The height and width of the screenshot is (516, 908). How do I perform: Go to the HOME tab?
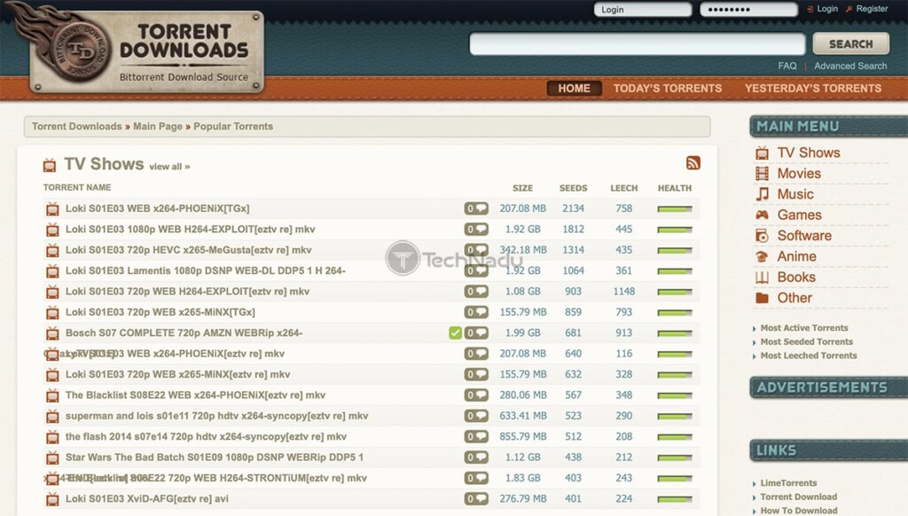pos(574,88)
